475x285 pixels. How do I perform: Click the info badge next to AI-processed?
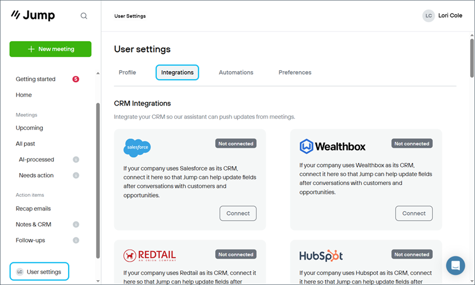tap(76, 159)
